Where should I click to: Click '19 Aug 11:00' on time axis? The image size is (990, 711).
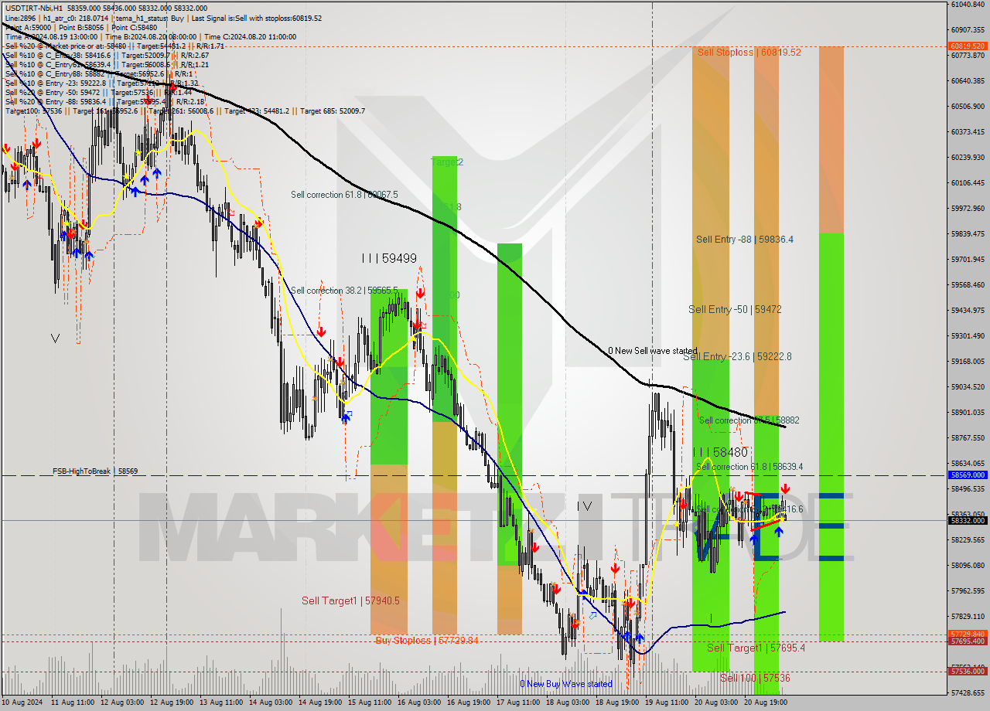(667, 704)
